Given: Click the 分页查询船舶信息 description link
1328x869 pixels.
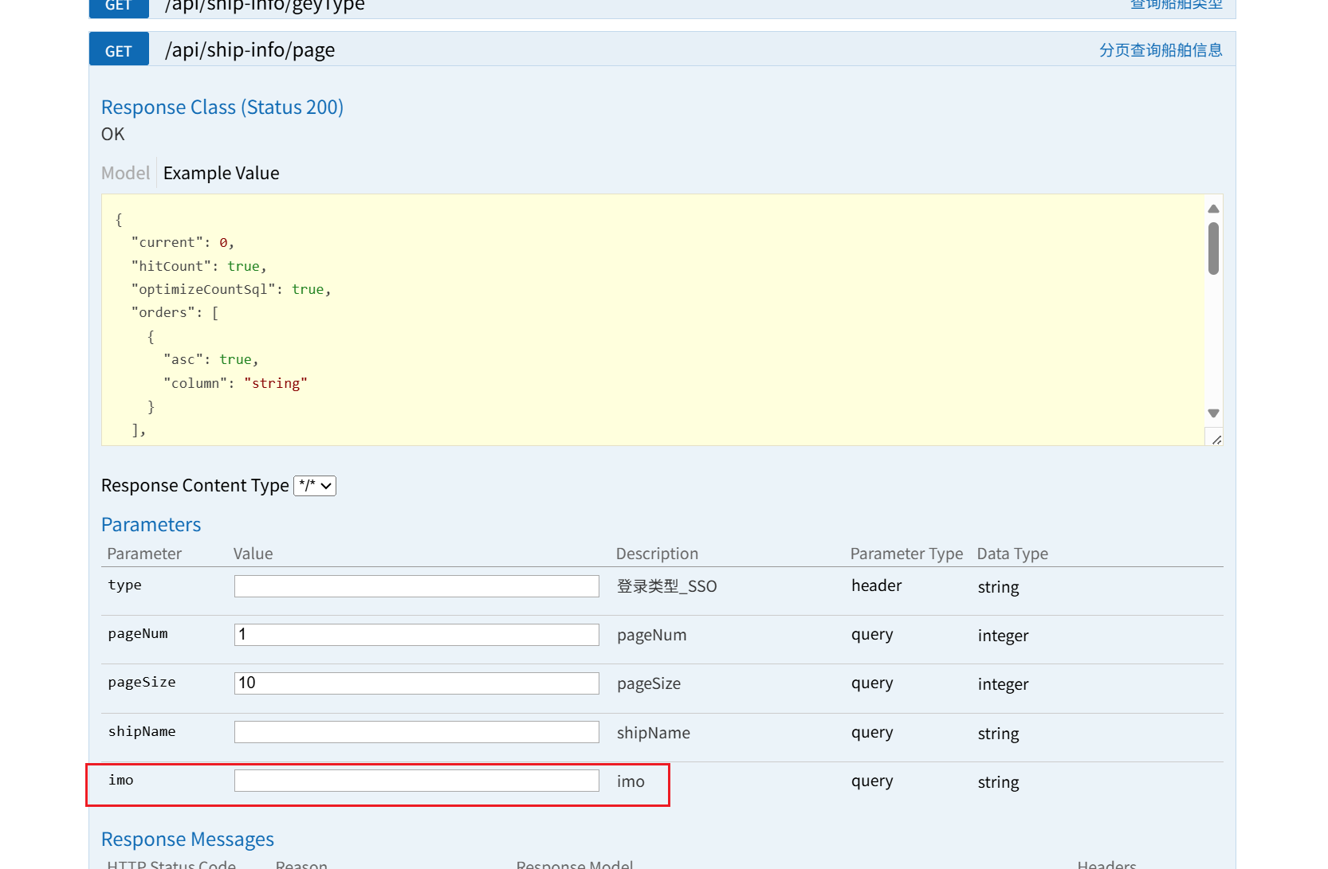Looking at the screenshot, I should (1160, 50).
